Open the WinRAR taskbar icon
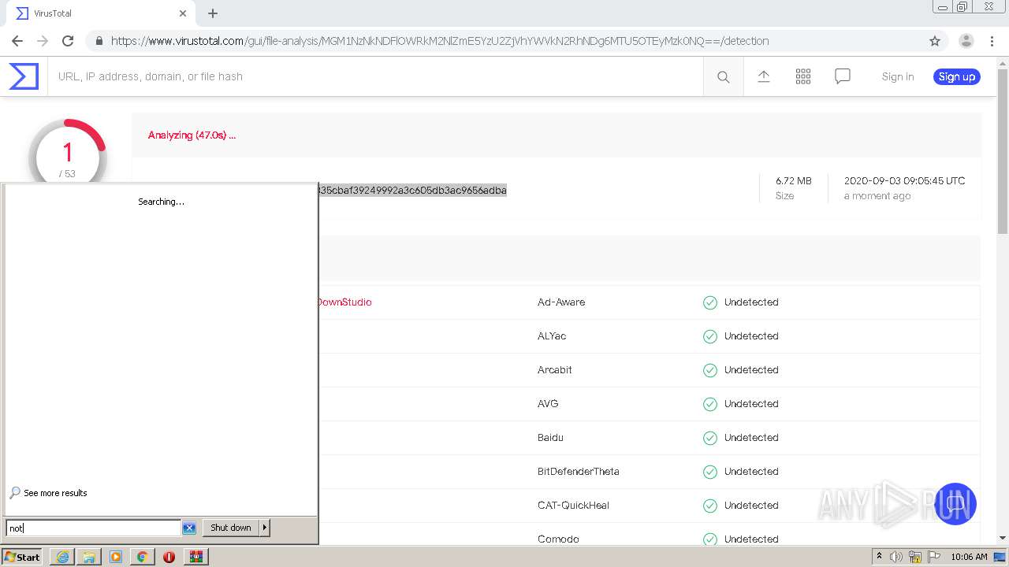This screenshot has height=567, width=1009. click(195, 557)
